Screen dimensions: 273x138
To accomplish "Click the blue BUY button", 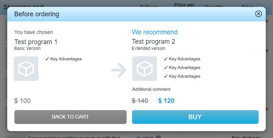I will click(195, 117).
